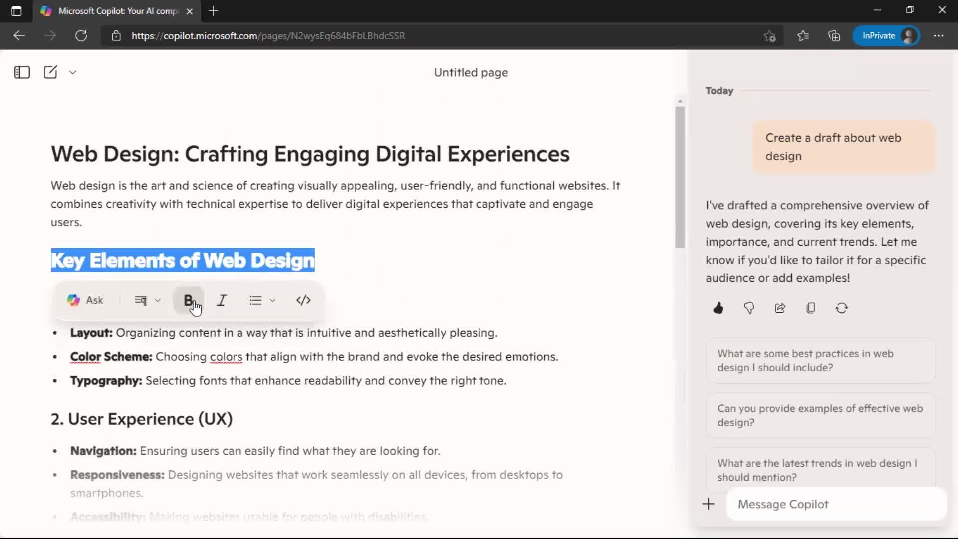This screenshot has width=958, height=539.
Task: Open browser settings and more menu
Action: [939, 36]
